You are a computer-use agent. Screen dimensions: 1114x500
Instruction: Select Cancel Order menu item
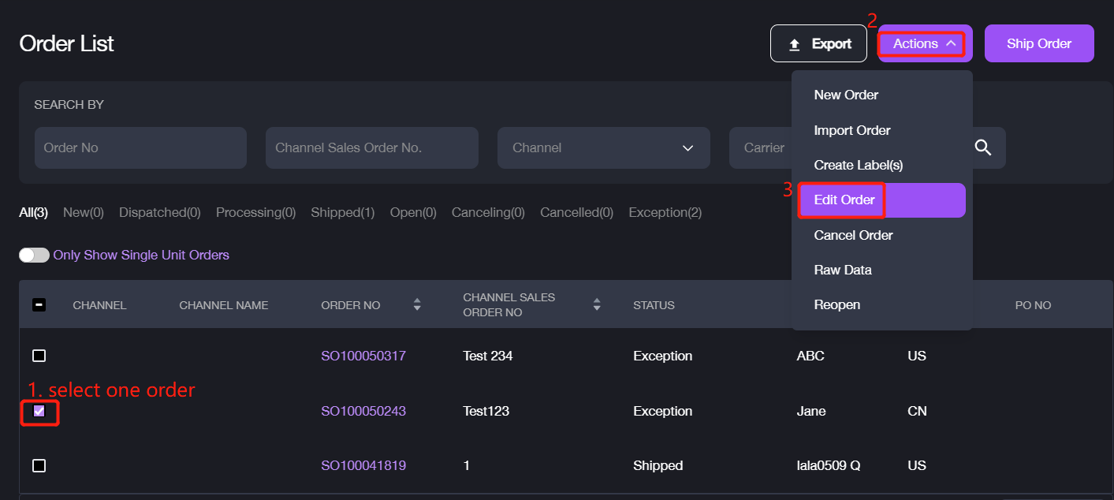point(853,235)
